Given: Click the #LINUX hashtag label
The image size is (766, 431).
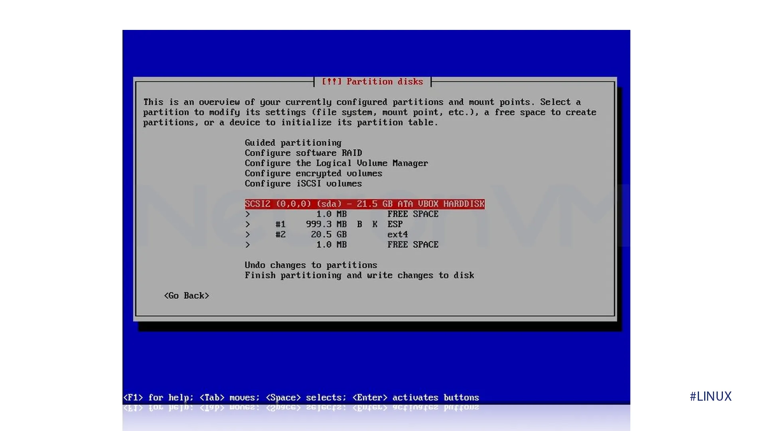Looking at the screenshot, I should [711, 396].
